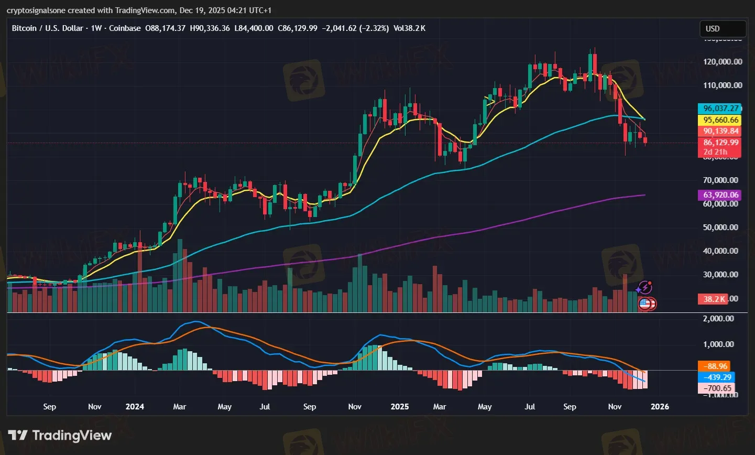Click the red 38.2K volume label
The height and width of the screenshot is (455, 755).
pyautogui.click(x=714, y=299)
